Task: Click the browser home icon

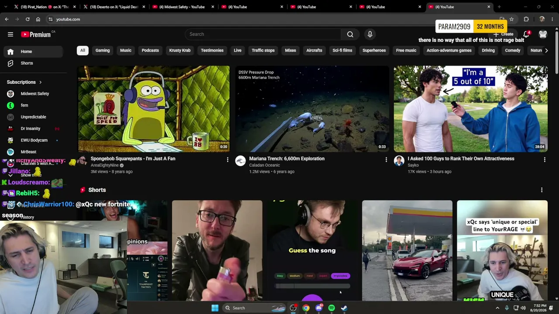Action: tap(38, 19)
